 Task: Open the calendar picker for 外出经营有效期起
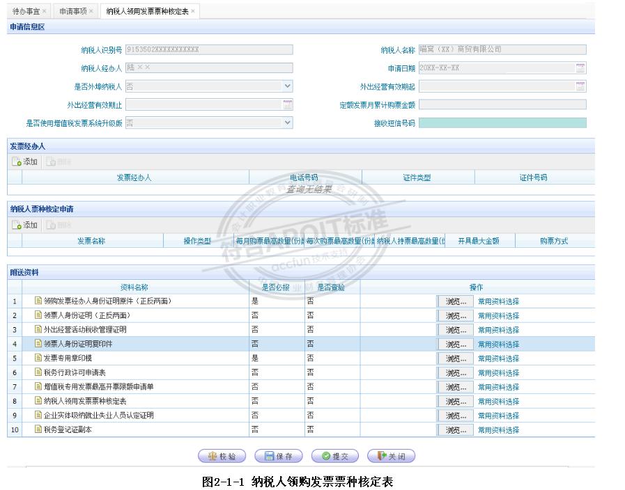581,86
